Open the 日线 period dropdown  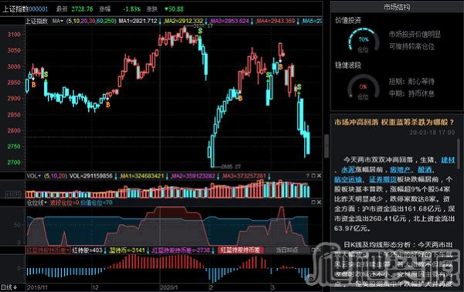(9, 287)
